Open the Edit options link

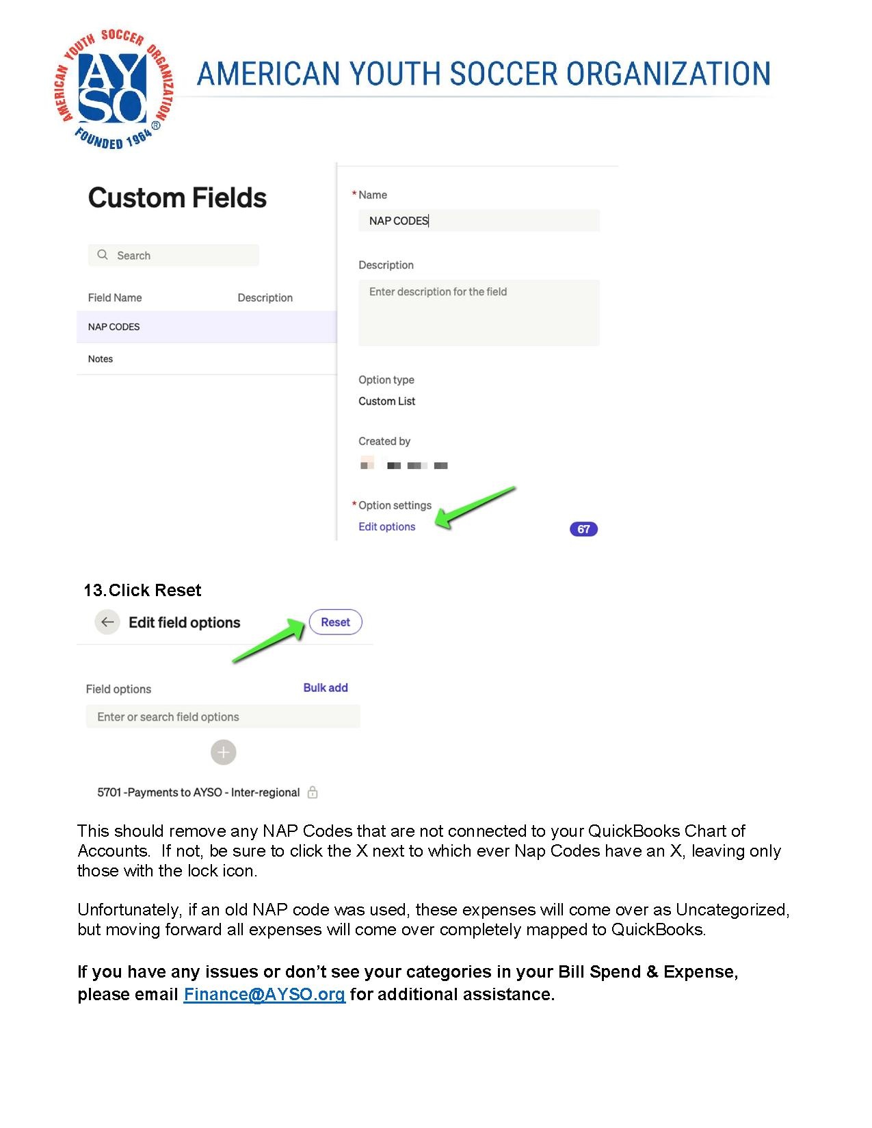(386, 526)
